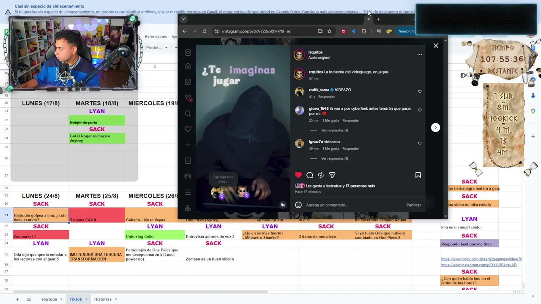Open profile from Instagram sidebar avatar
Image resolution: width=541 pixels, height=304 pixels.
pos(188,176)
